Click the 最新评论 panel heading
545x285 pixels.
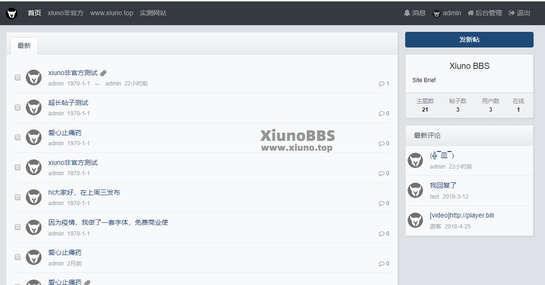427,136
